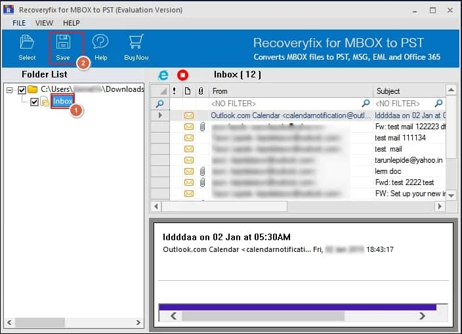Image resolution: width=462 pixels, height=334 pixels.
Task: Open the FILE menu
Action: [19, 23]
